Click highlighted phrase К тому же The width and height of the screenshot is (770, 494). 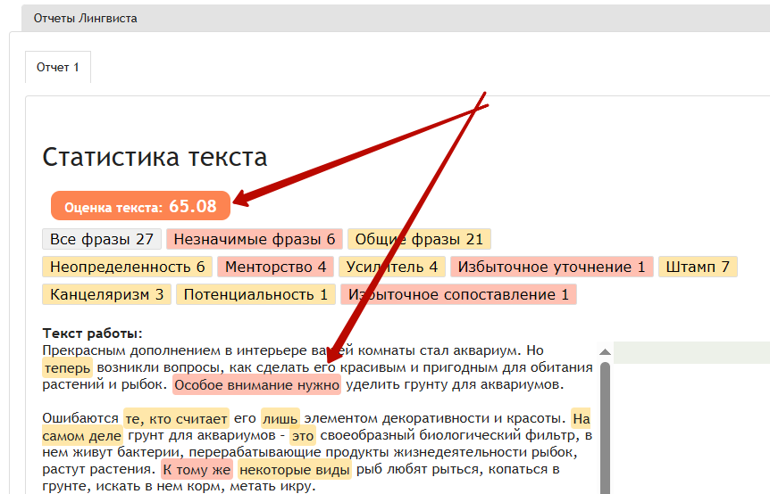click(x=197, y=470)
